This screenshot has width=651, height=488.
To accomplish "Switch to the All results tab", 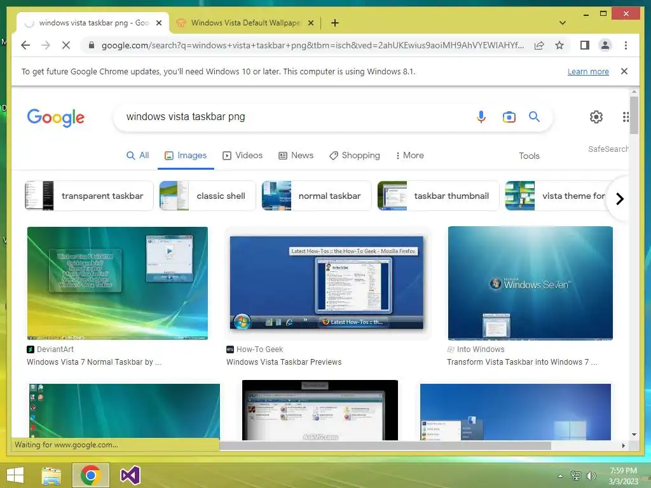I will coord(137,156).
